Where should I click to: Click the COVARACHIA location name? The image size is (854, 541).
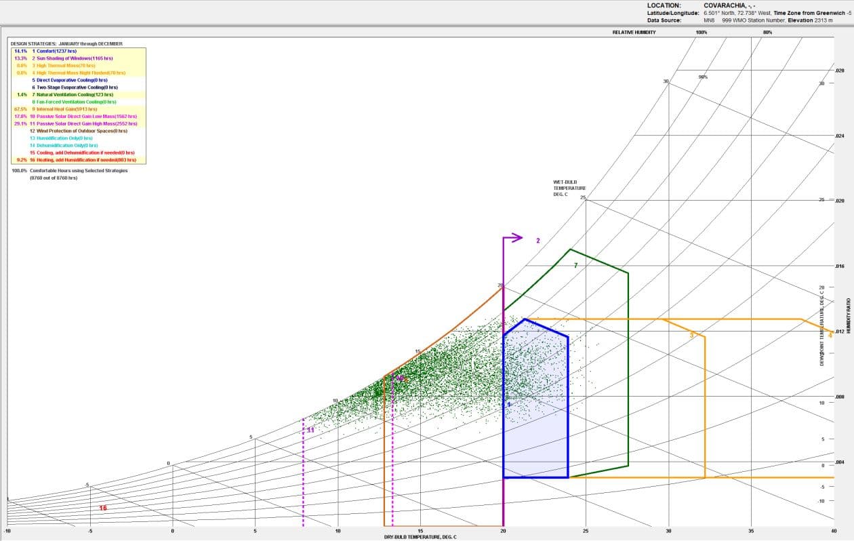[x=728, y=5]
